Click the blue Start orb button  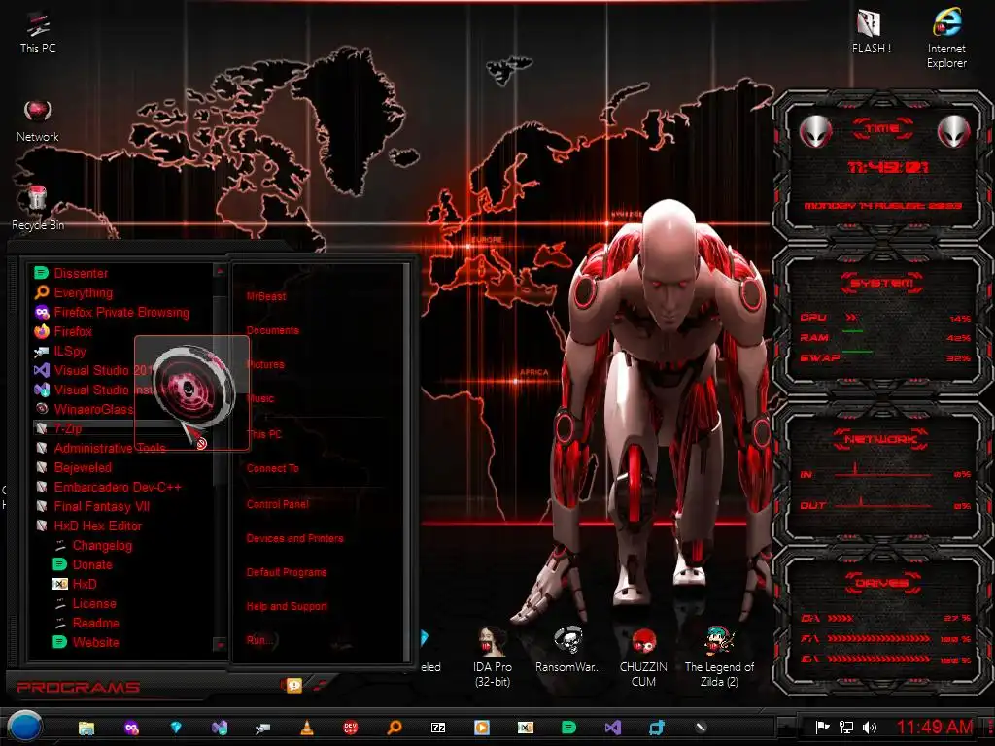tap(24, 727)
